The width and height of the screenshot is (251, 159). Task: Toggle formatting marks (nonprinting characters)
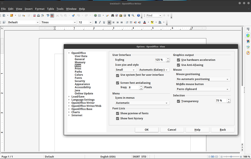click(129, 16)
